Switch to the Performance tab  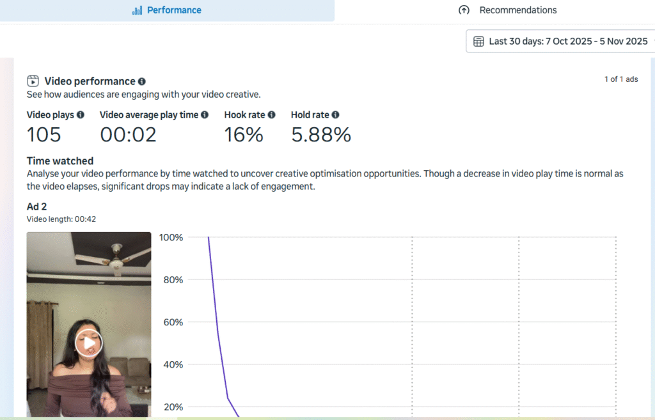(x=167, y=10)
